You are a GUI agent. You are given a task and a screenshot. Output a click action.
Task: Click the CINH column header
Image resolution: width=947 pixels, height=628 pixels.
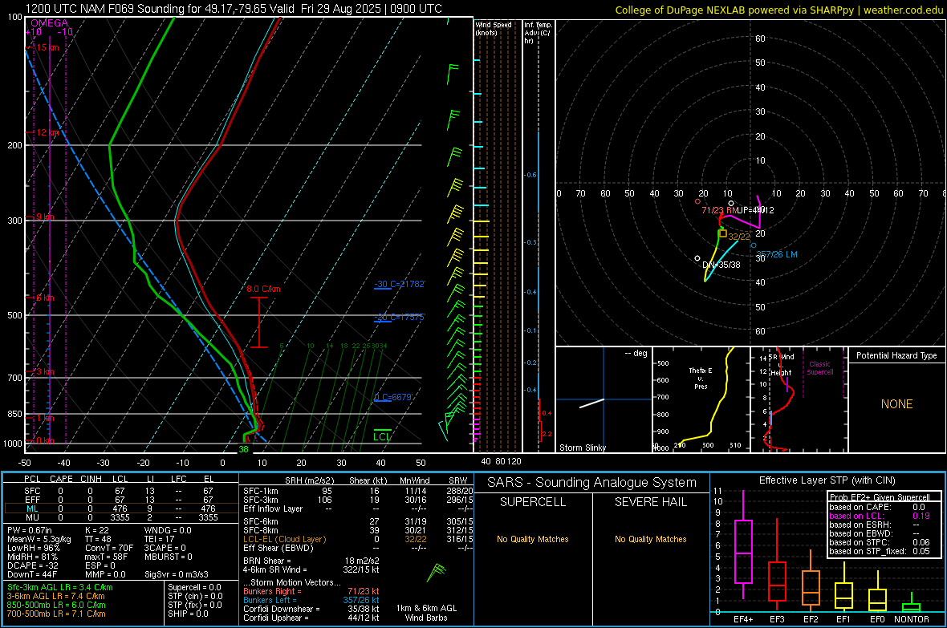coord(91,479)
